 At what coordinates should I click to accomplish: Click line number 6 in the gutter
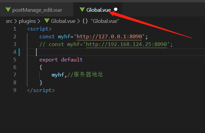point(15,67)
